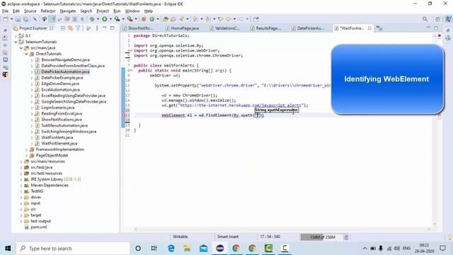Click the Project Explorer filter funnel icon
Viewport: 453px width, 255px height.
[78, 28]
